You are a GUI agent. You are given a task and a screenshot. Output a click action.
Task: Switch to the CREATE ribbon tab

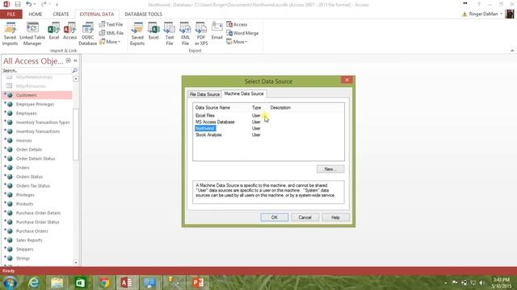click(61, 14)
